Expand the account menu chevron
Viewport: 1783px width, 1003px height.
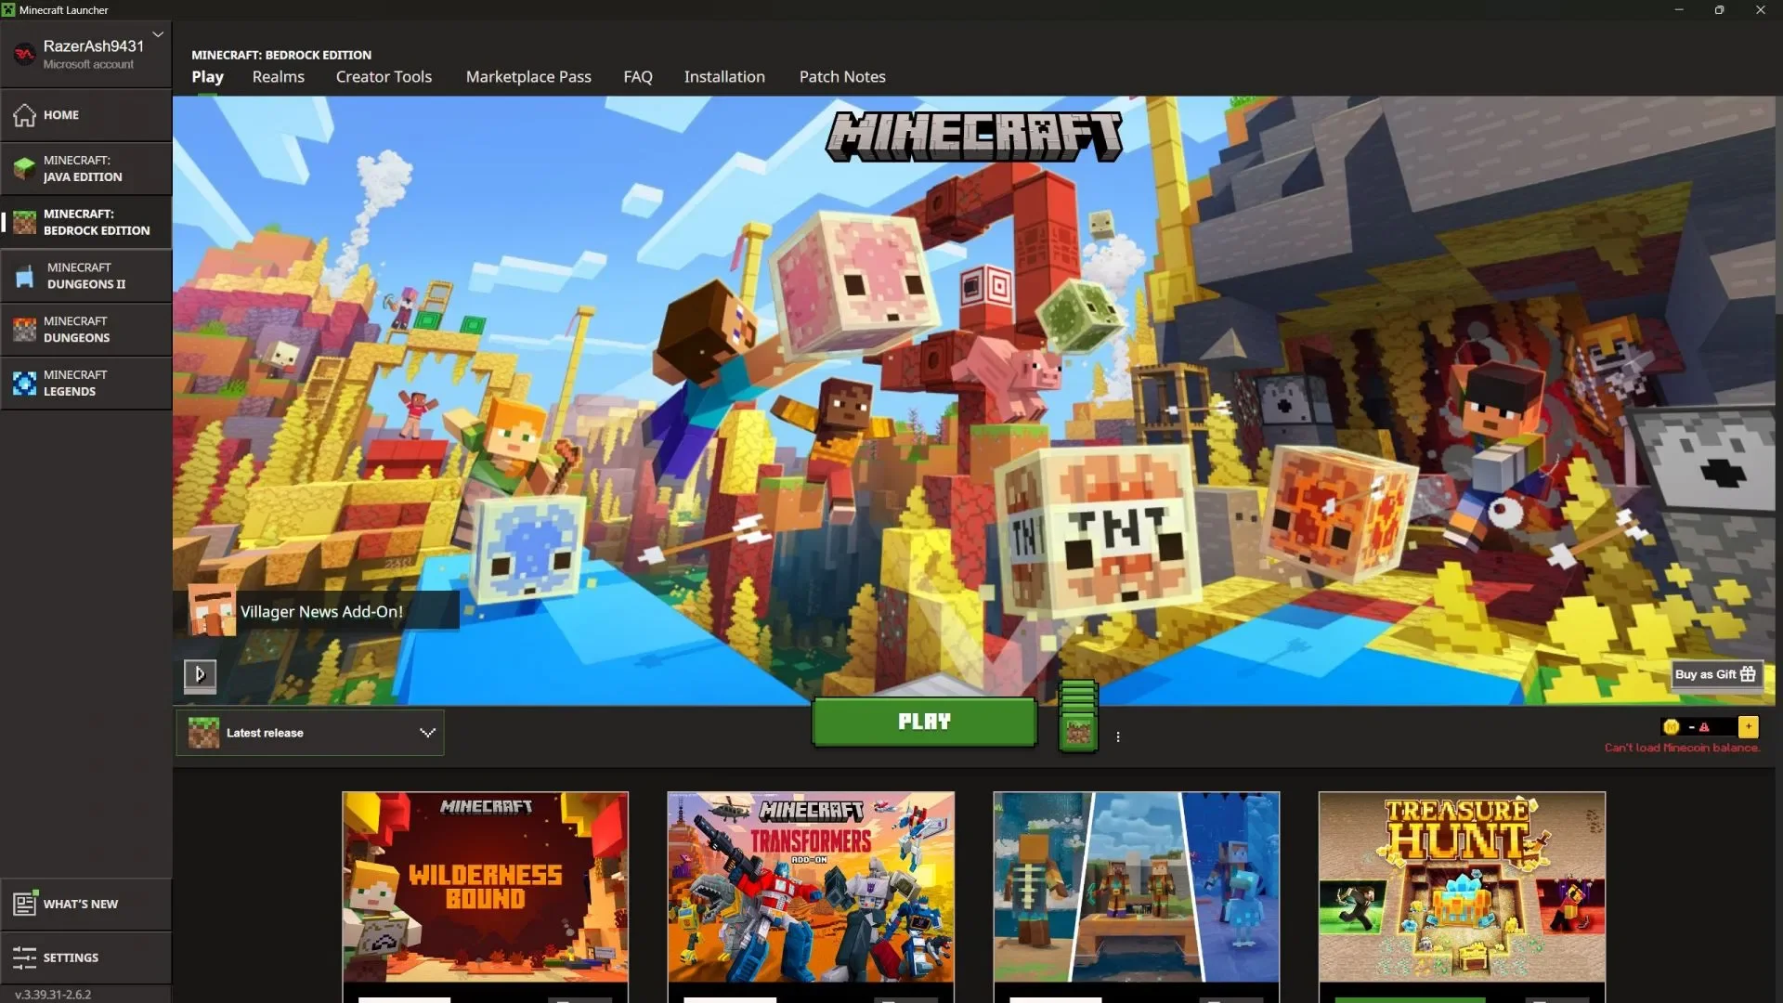pyautogui.click(x=158, y=34)
